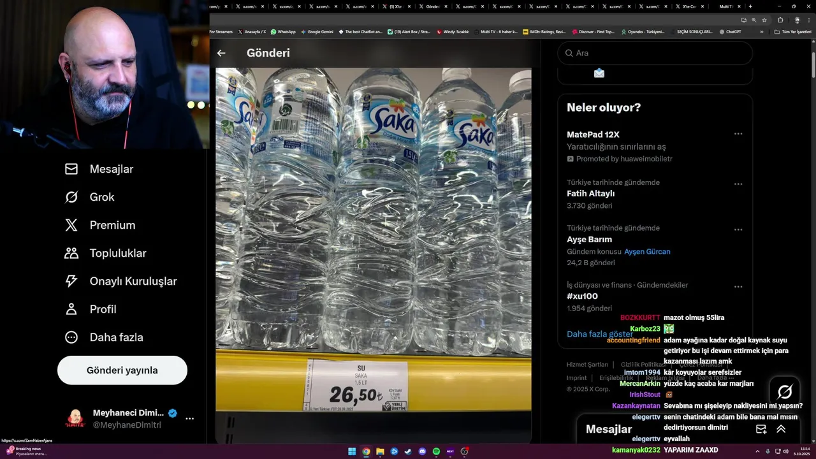This screenshot has height=459, width=816.
Task: Click the Imprint footer link
Action: click(576, 377)
